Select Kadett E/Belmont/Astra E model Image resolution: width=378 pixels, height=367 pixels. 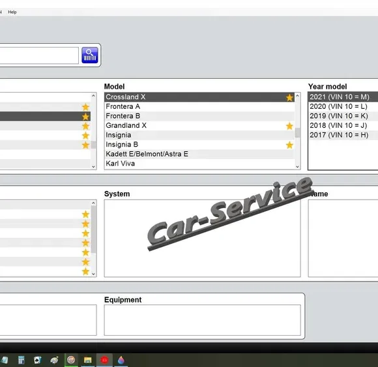coord(199,154)
